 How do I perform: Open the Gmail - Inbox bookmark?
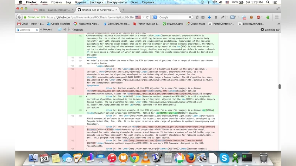(30, 24)
